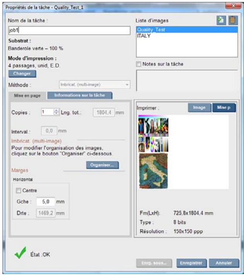The image size is (244, 276).
Task: Click the 4 passages, unid, E.D. print mode text
Action: pyautogui.click(x=34, y=66)
